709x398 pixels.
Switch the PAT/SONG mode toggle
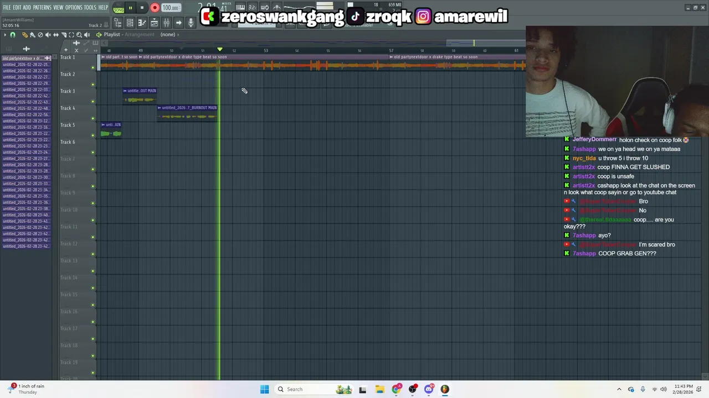tap(119, 8)
